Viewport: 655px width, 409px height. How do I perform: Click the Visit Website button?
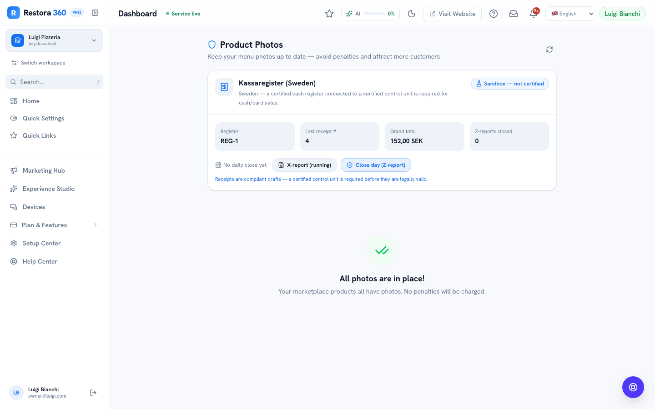(453, 14)
